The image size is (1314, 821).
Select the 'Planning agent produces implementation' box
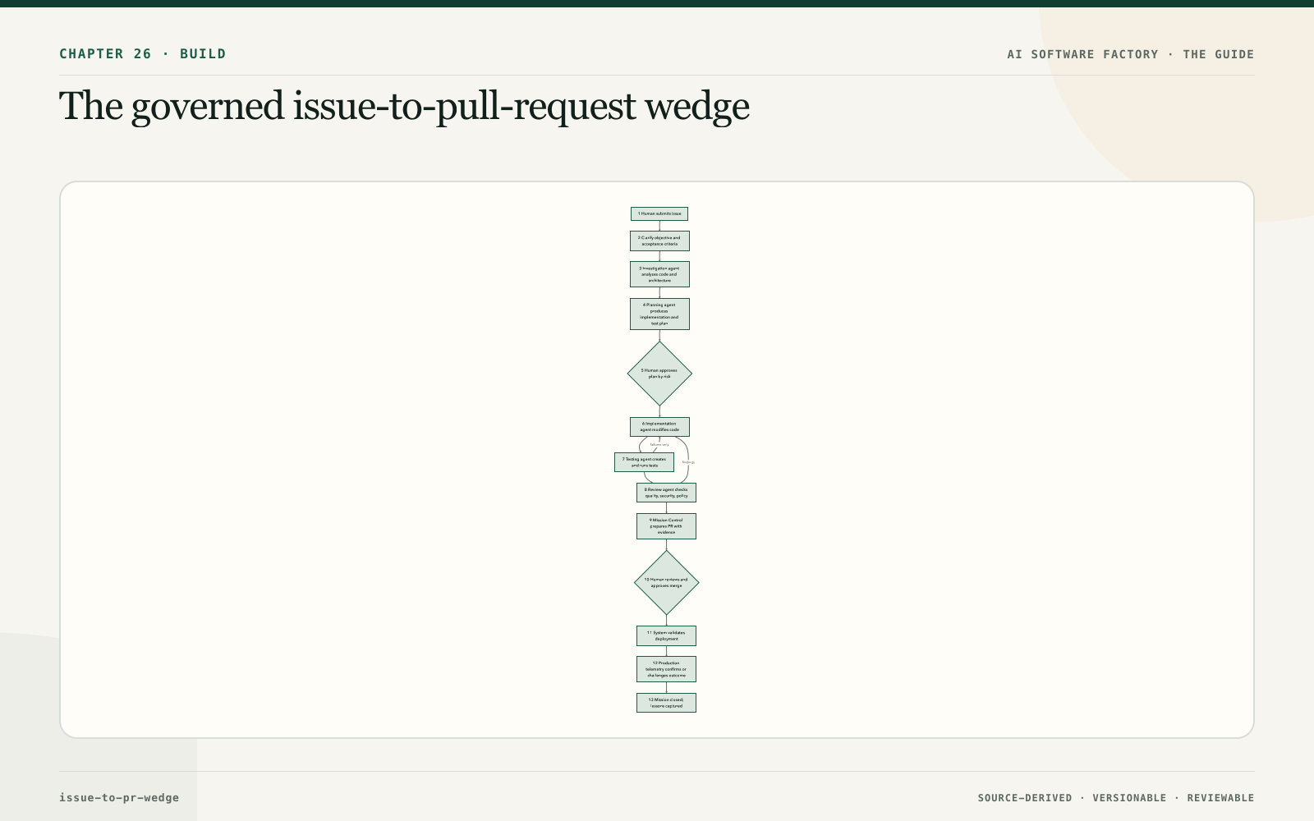659,314
